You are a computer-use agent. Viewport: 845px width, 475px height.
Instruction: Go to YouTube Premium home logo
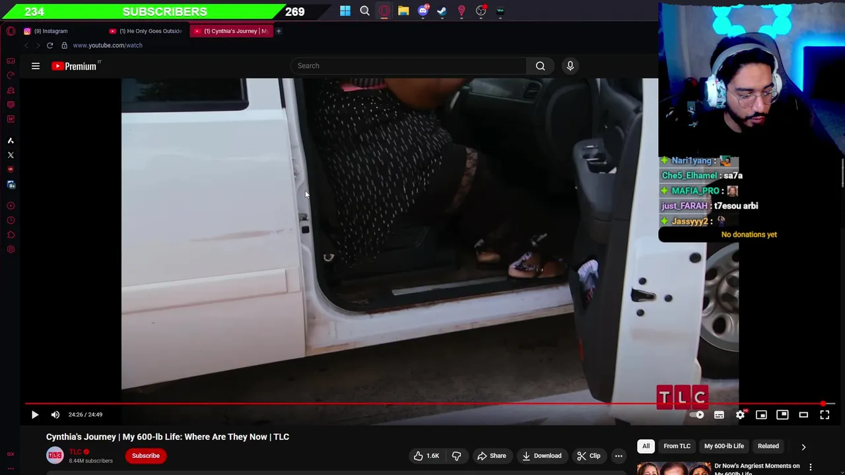pos(75,66)
